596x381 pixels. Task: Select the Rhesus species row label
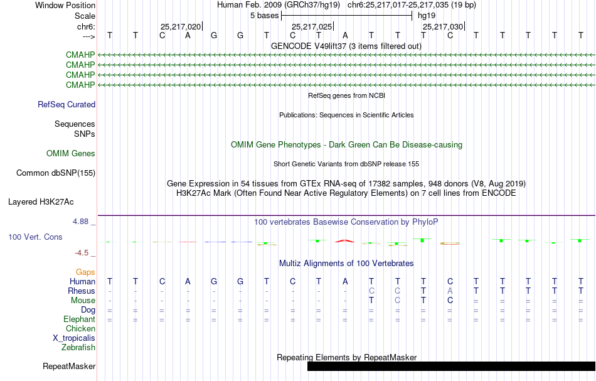pyautogui.click(x=82, y=291)
